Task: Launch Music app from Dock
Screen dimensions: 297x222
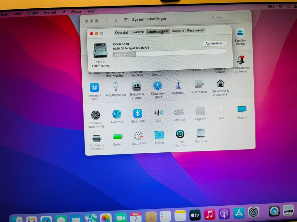Action: [209, 215]
